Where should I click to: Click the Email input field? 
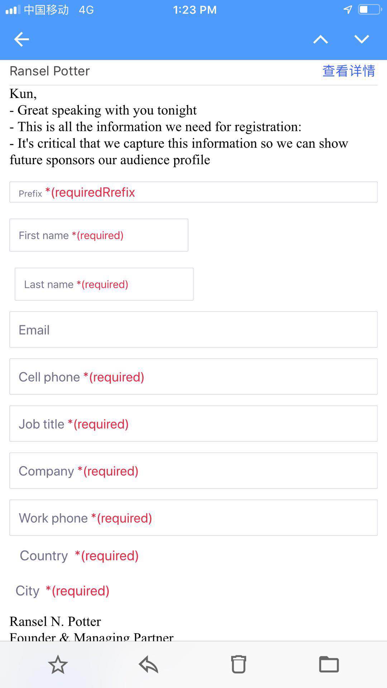193,330
